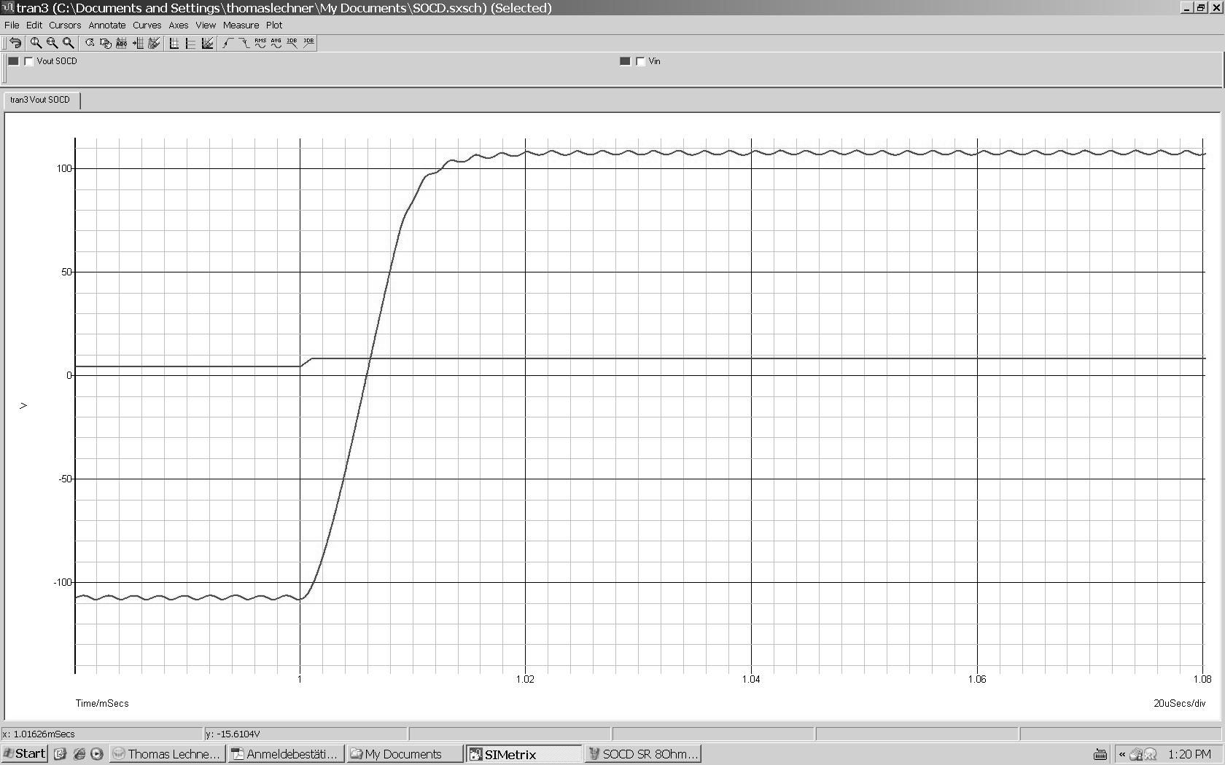Viewport: 1225px width, 765px height.
Task: Open the Axes menu
Action: tap(179, 25)
